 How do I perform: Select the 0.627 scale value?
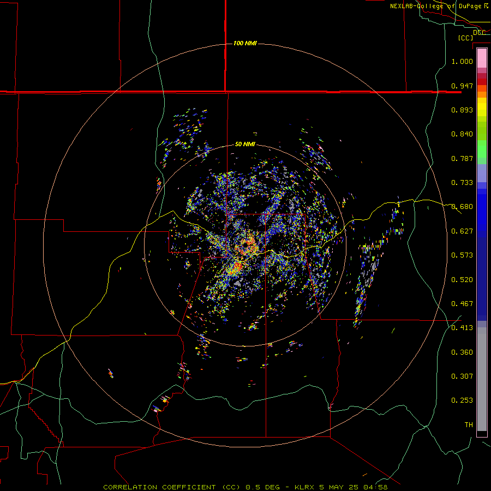point(462,231)
